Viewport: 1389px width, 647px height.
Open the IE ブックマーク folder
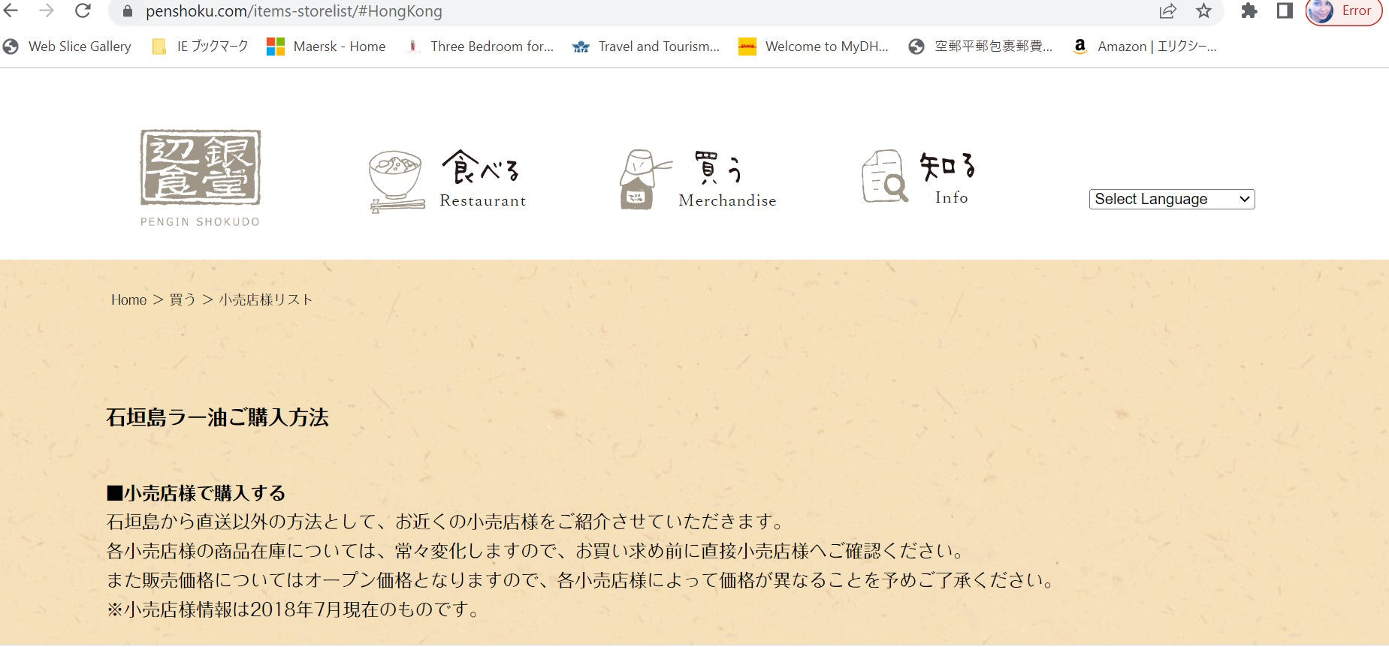click(x=201, y=47)
